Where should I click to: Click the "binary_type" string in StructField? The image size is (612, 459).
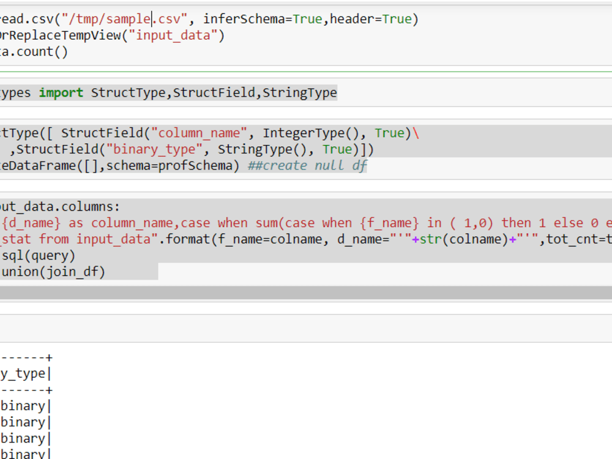[154, 149]
